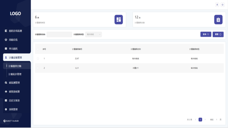This screenshot has width=228, height=128.
Task: Focus the 计量器具名称 input field
Action: (59, 34)
